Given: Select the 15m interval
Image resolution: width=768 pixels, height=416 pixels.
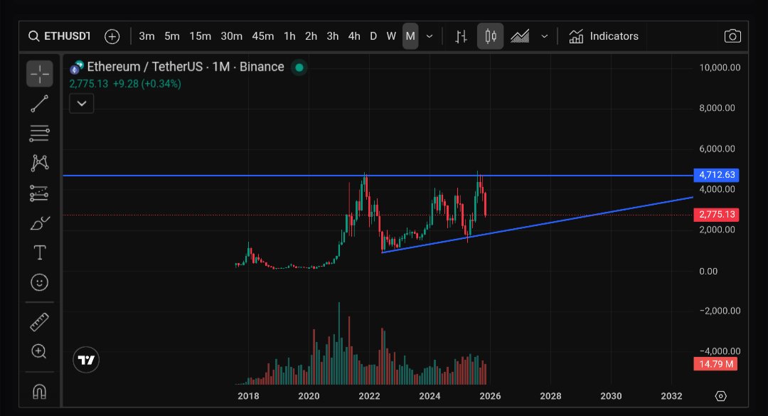Looking at the screenshot, I should pyautogui.click(x=200, y=36).
